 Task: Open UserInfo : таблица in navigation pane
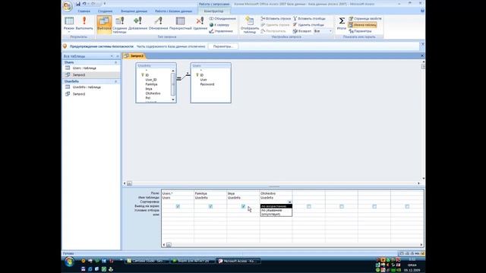tap(87, 87)
